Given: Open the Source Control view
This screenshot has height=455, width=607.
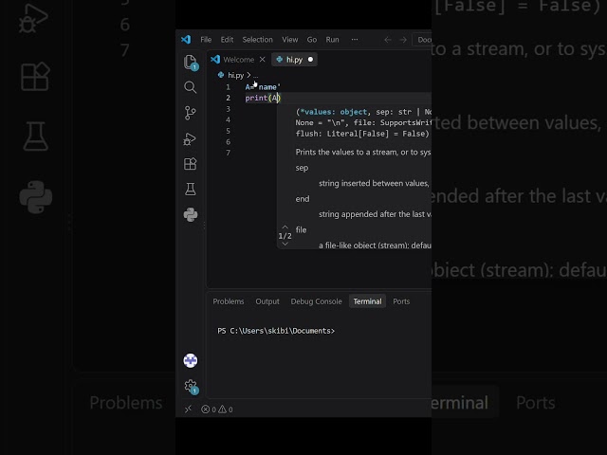Looking at the screenshot, I should (190, 113).
